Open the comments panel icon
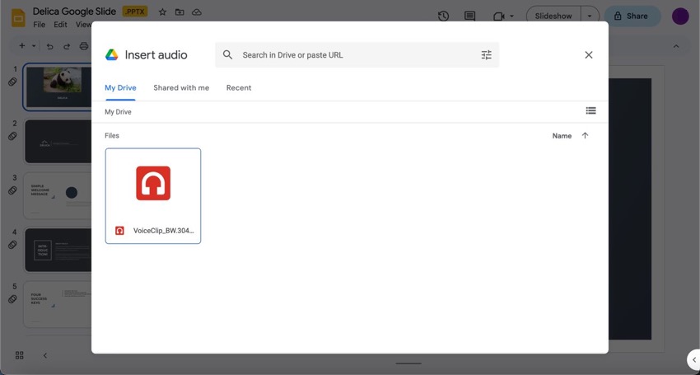Screen dimensions: 700x375 click(x=469, y=16)
